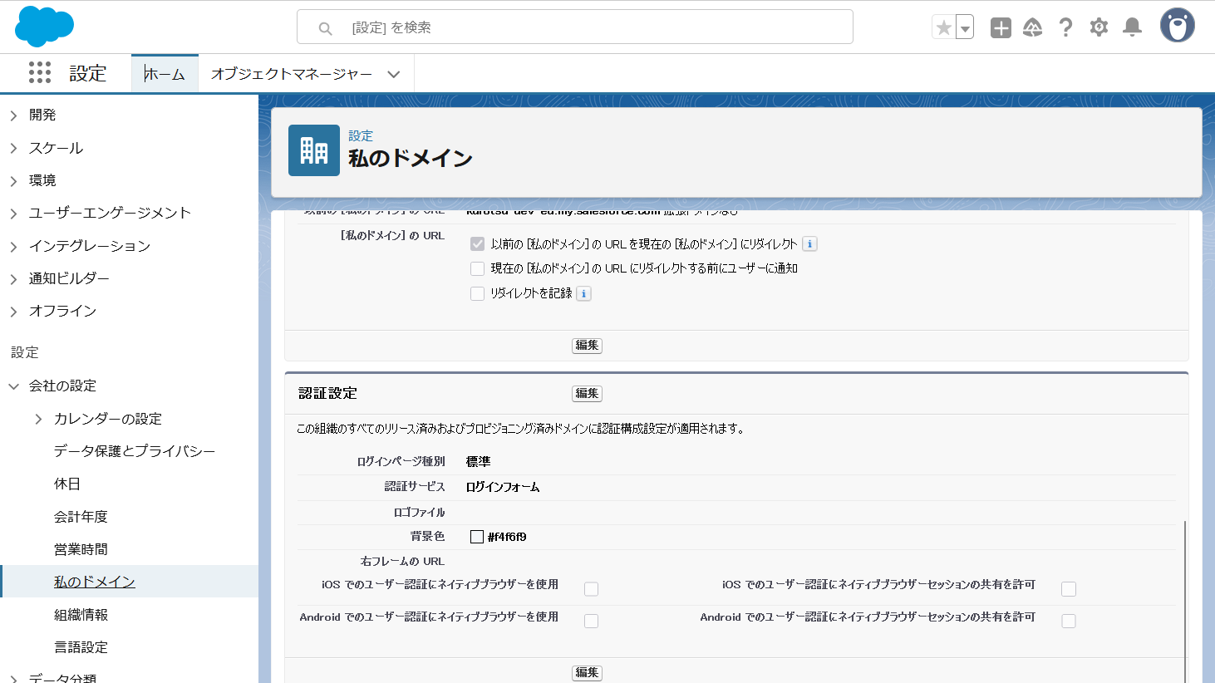Toggle リダイレクトを記録 checkbox
Viewport: 1215px width, 683px height.
[x=477, y=293]
